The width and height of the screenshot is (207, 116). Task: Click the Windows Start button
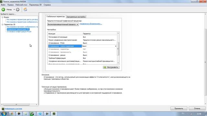pyautogui.click(x=4, y=114)
